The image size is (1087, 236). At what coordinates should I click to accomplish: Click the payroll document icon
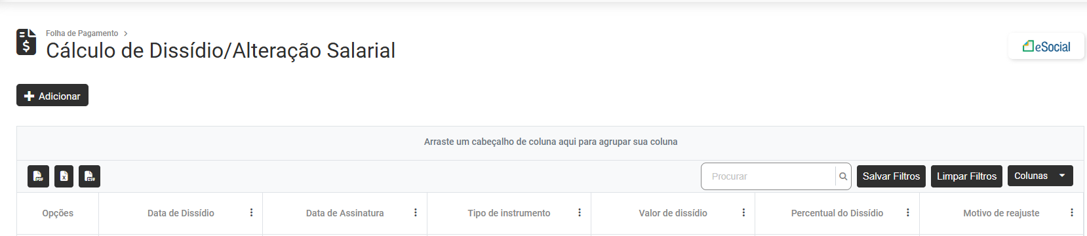26,42
